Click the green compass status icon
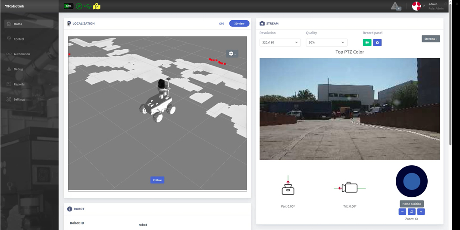The width and height of the screenshot is (460, 230). (x=79, y=6)
